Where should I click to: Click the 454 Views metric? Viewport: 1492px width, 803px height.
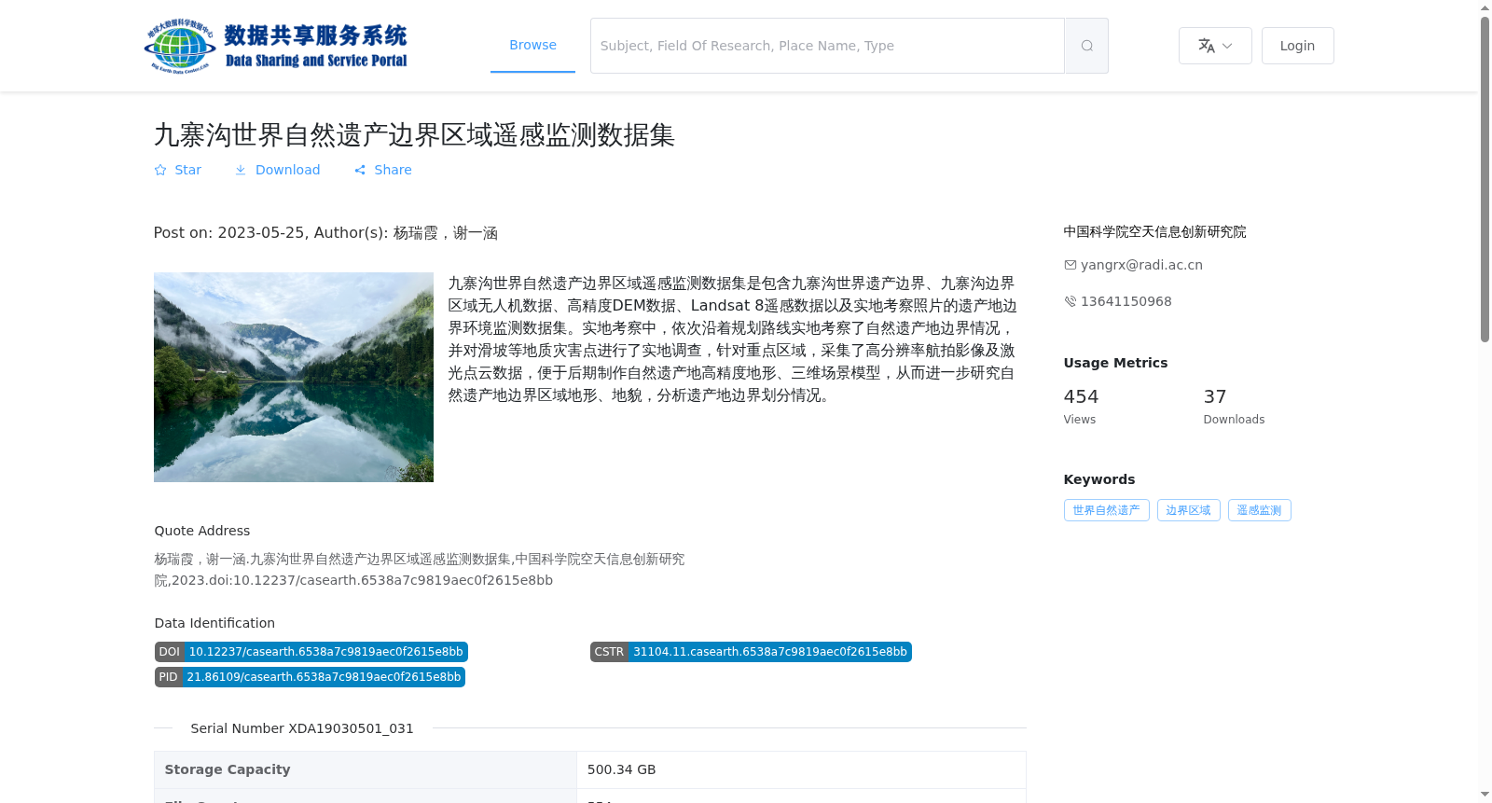(1082, 407)
